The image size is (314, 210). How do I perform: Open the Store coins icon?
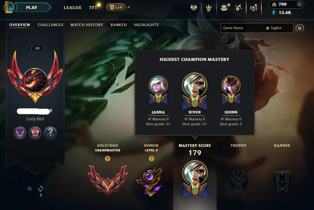[x=253, y=8]
